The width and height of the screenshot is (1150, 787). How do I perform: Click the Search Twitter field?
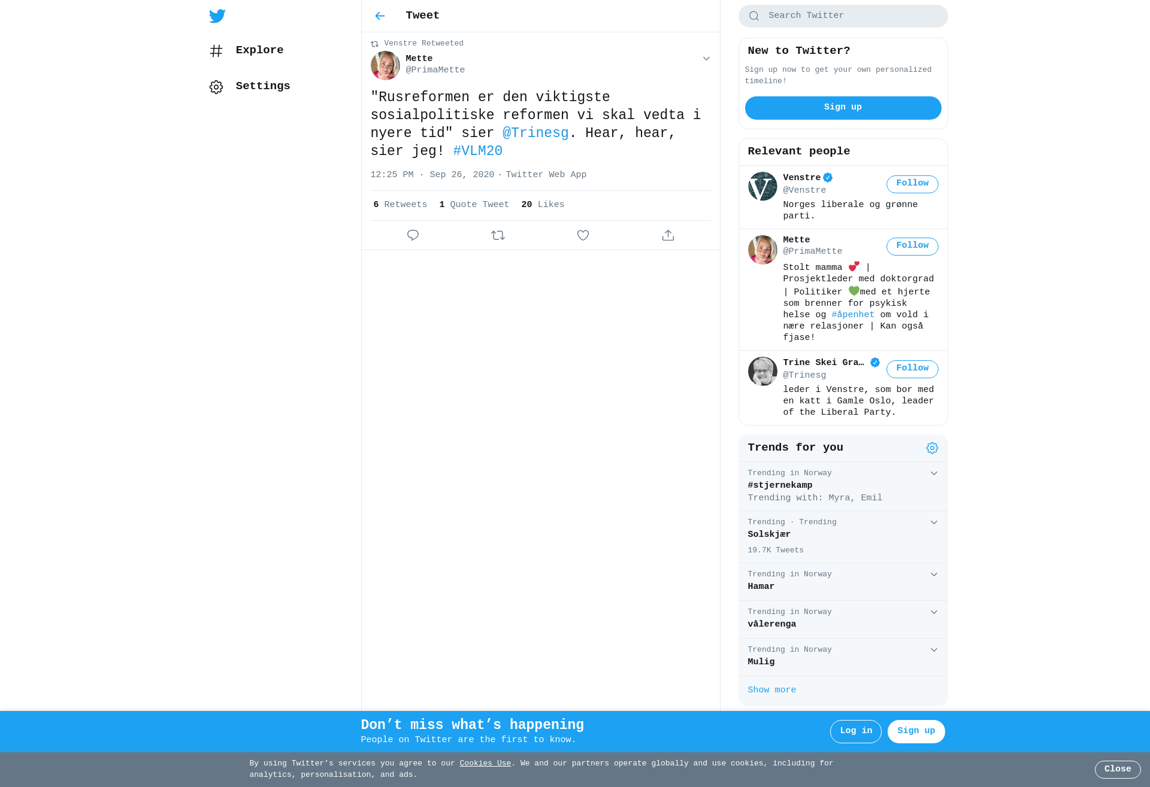point(843,16)
